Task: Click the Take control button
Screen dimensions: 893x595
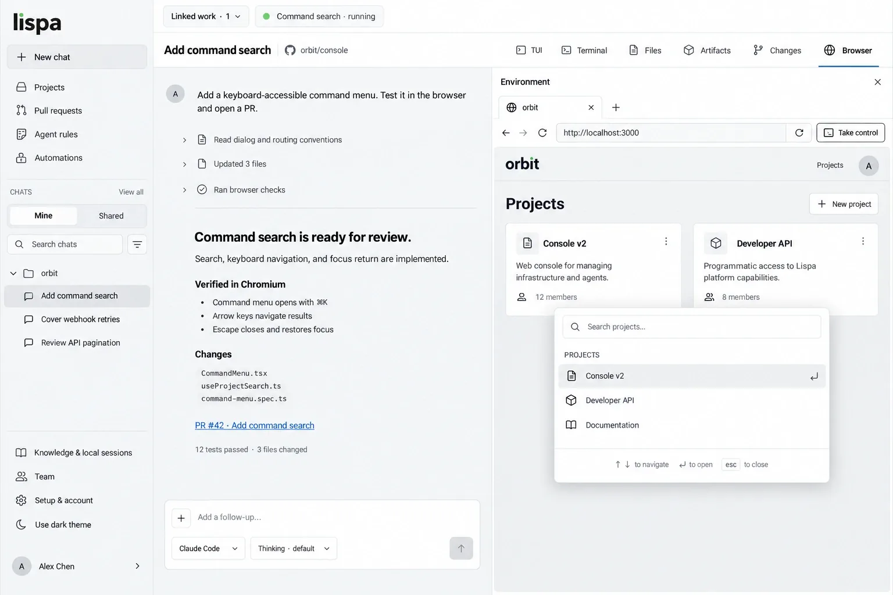Action: (x=851, y=132)
